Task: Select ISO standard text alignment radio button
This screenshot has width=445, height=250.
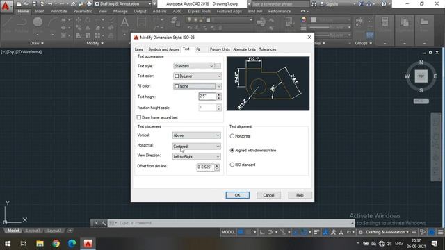Action: click(x=232, y=165)
